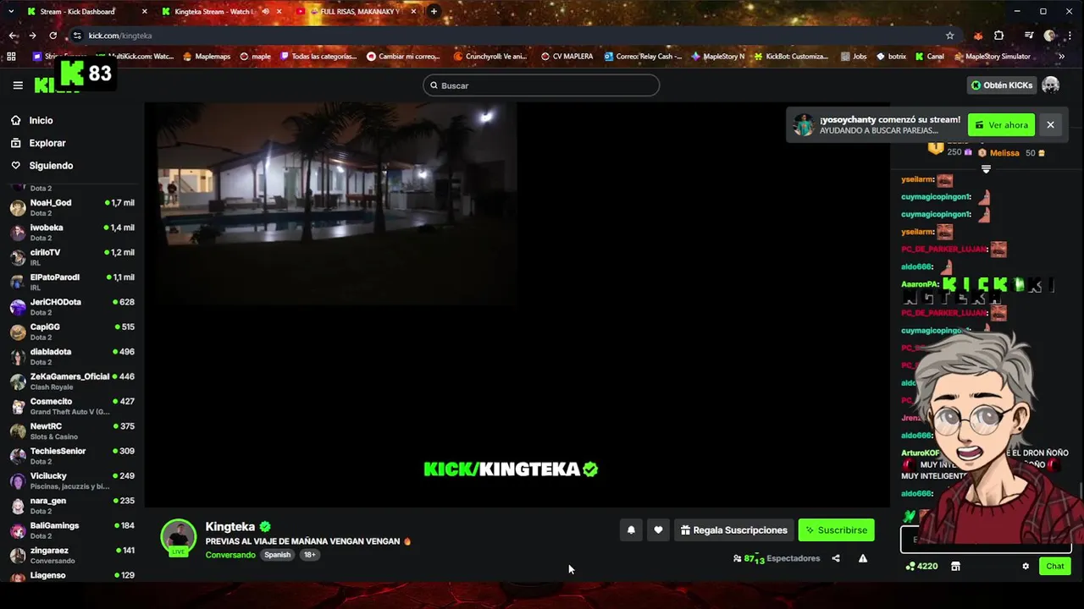Image resolution: width=1084 pixels, height=609 pixels.
Task: Click magnifier icon in search box
Action: 434,85
